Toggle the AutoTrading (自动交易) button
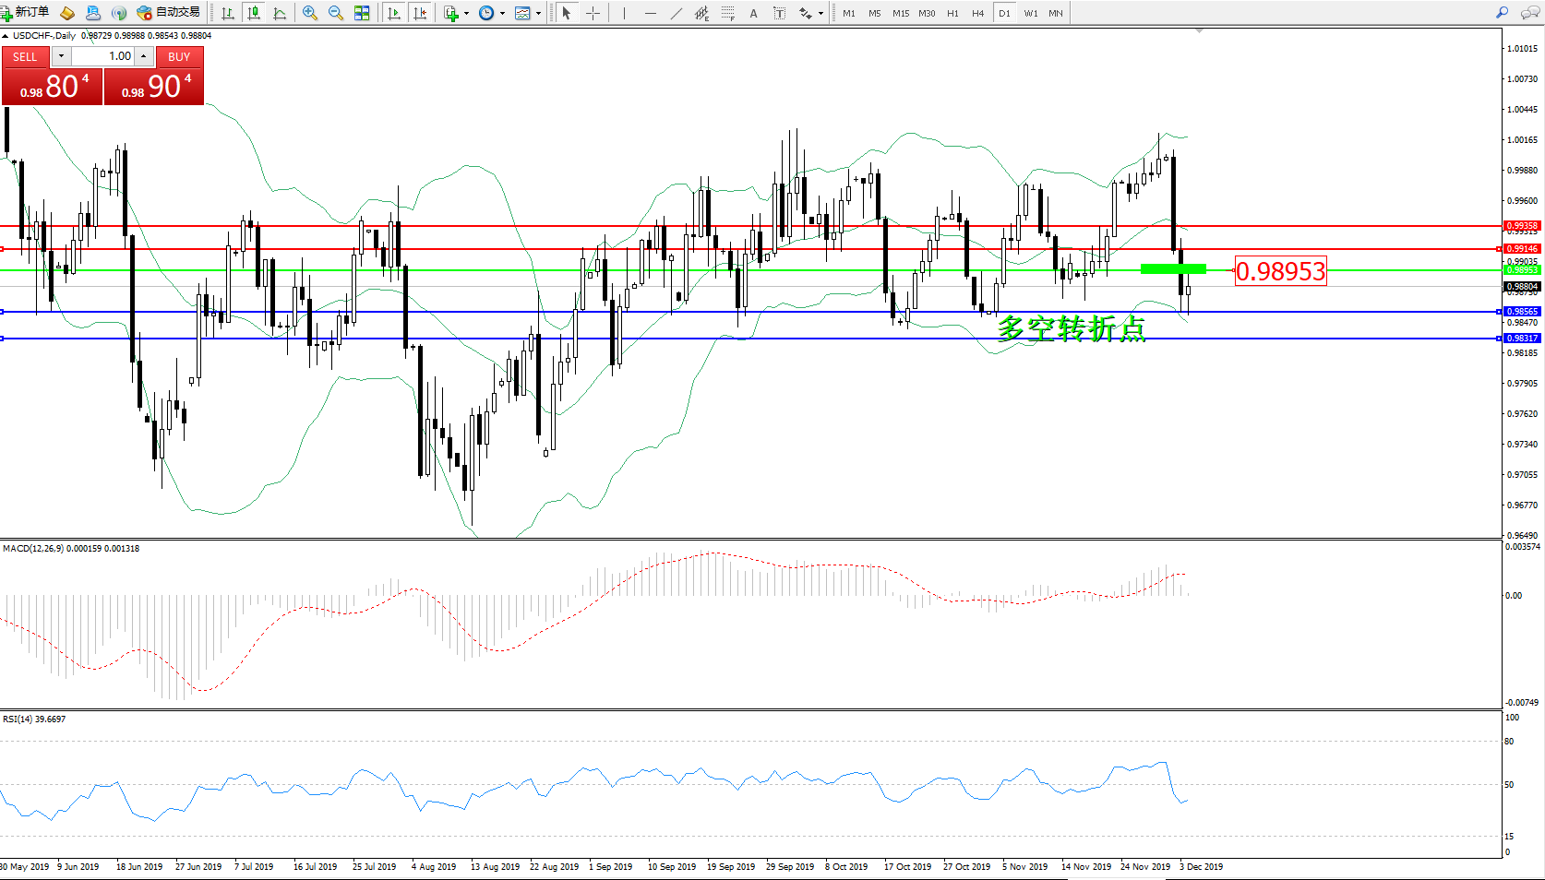The image size is (1545, 880). 169,13
